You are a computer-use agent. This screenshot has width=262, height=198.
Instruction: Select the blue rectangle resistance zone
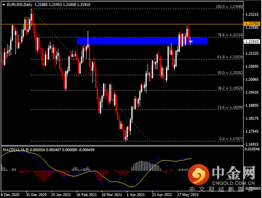tap(142, 41)
